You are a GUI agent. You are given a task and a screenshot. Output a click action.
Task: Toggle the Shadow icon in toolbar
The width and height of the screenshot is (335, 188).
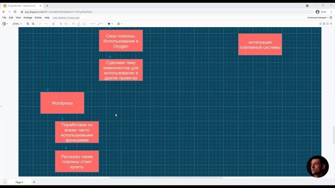coord(84,24)
